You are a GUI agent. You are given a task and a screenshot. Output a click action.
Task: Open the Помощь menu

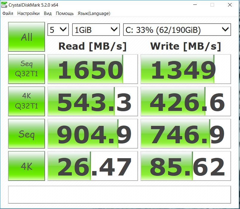click(65, 13)
